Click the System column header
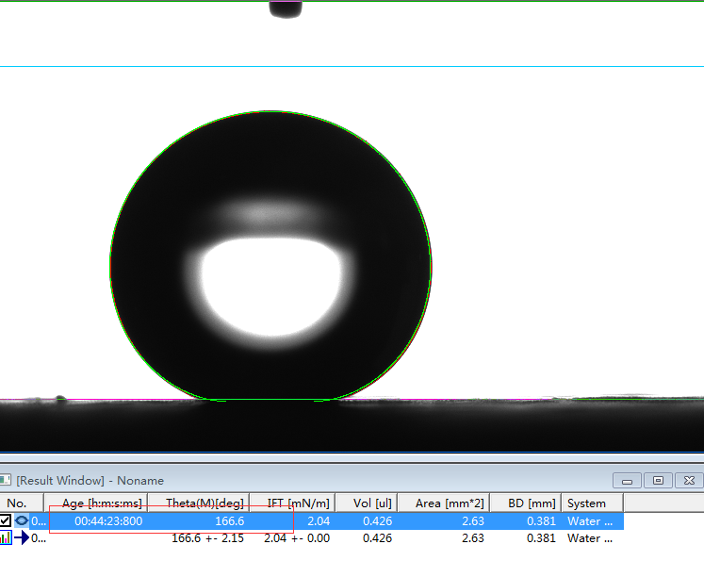The width and height of the screenshot is (704, 561). (x=588, y=503)
